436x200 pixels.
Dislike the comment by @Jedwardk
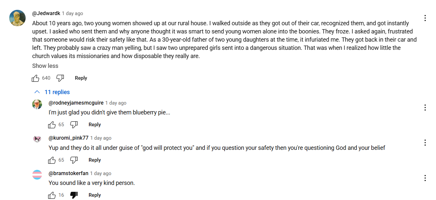point(60,78)
